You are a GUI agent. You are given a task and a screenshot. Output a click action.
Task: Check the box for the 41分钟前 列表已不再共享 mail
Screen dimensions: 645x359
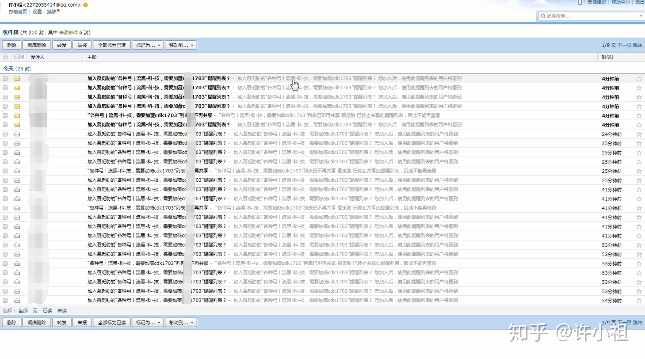pos(5,208)
